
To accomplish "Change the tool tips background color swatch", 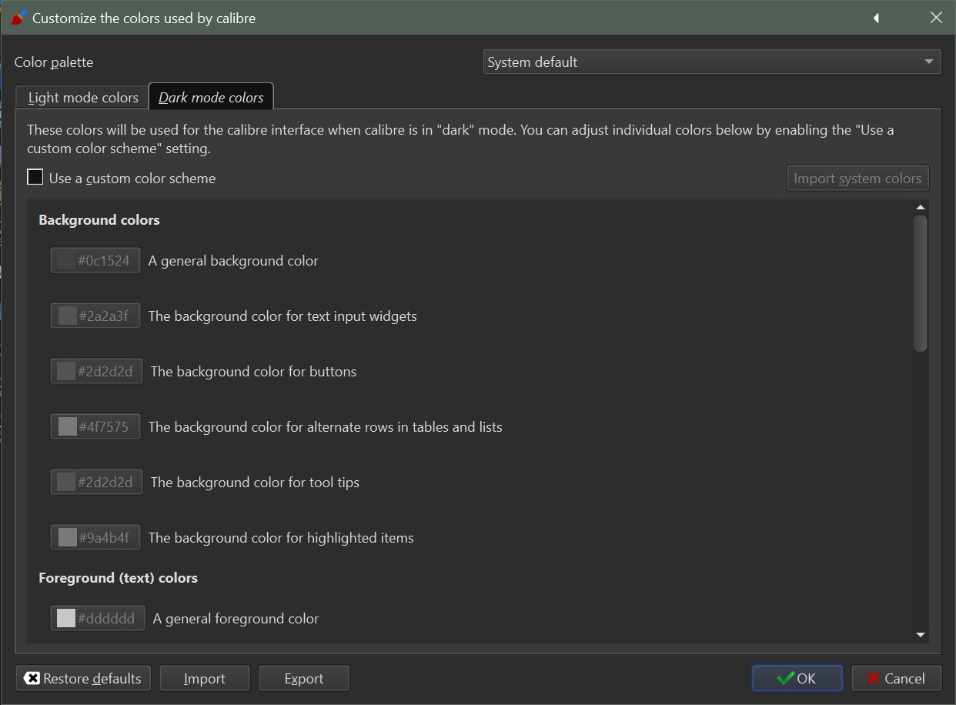I will coord(96,482).
